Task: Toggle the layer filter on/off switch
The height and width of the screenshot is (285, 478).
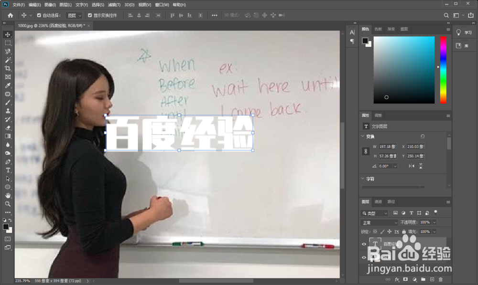Action: 435,212
